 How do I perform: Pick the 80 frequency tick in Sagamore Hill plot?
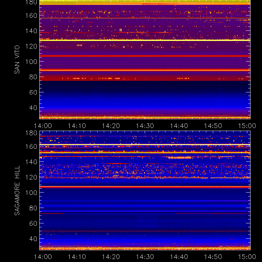point(33,208)
